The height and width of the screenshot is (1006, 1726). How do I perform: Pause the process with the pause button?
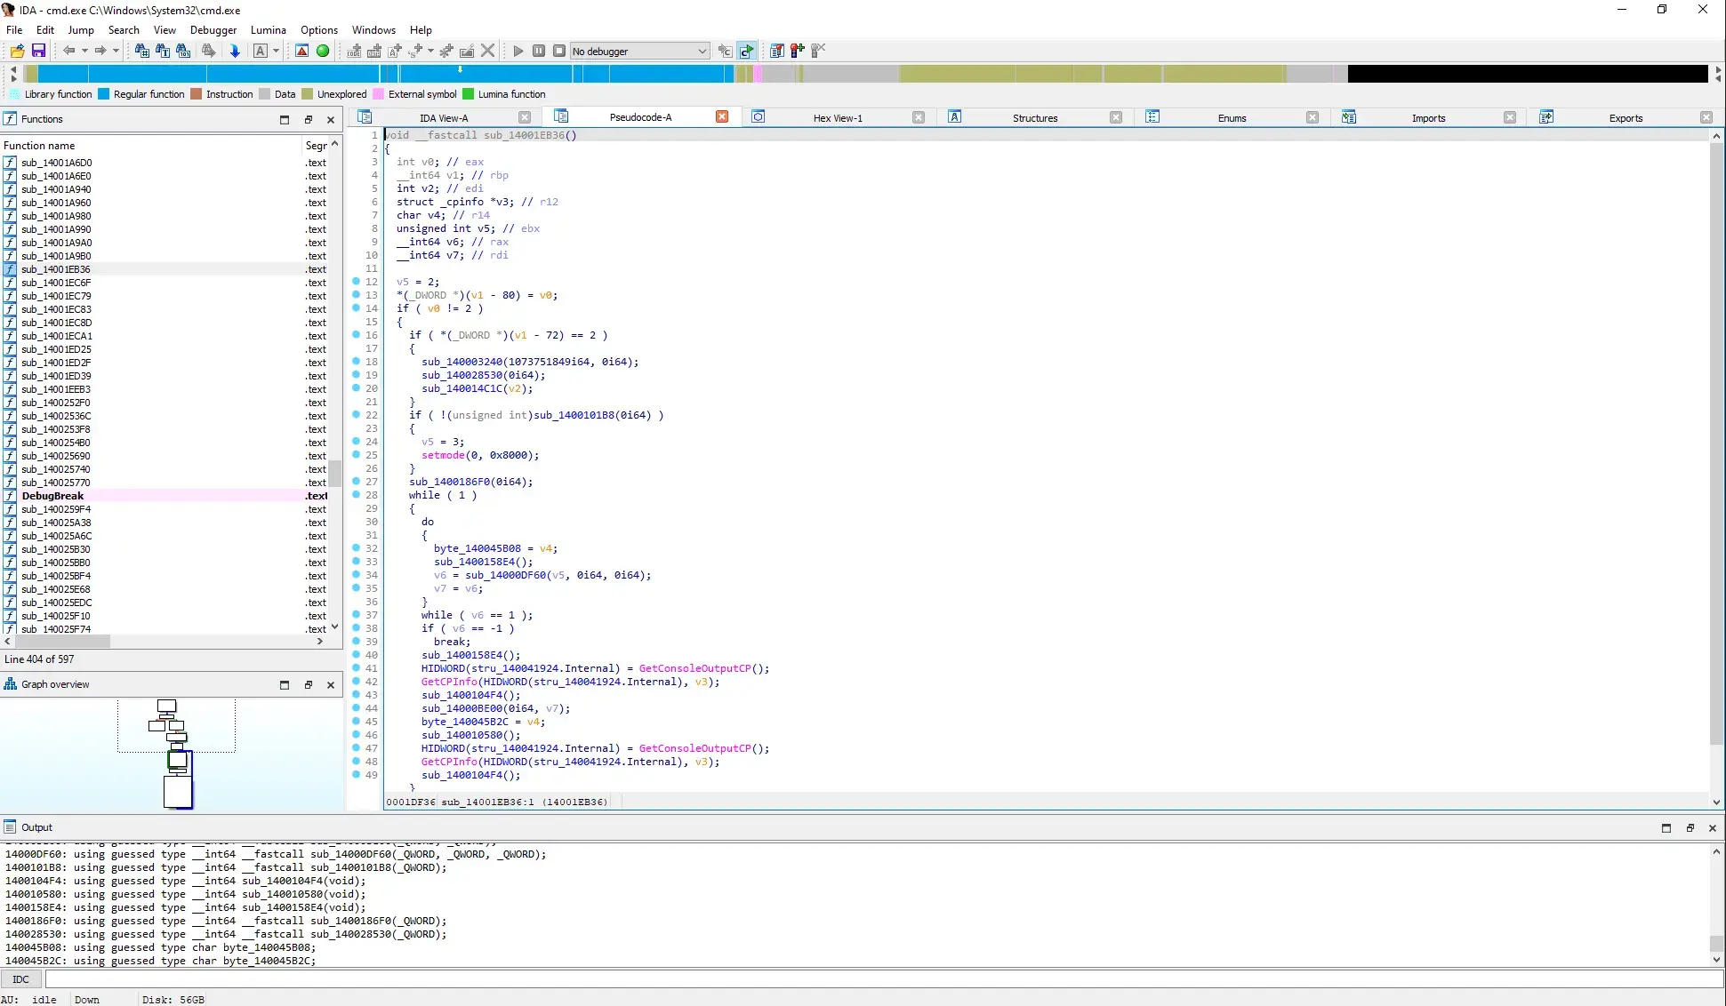[x=539, y=51]
